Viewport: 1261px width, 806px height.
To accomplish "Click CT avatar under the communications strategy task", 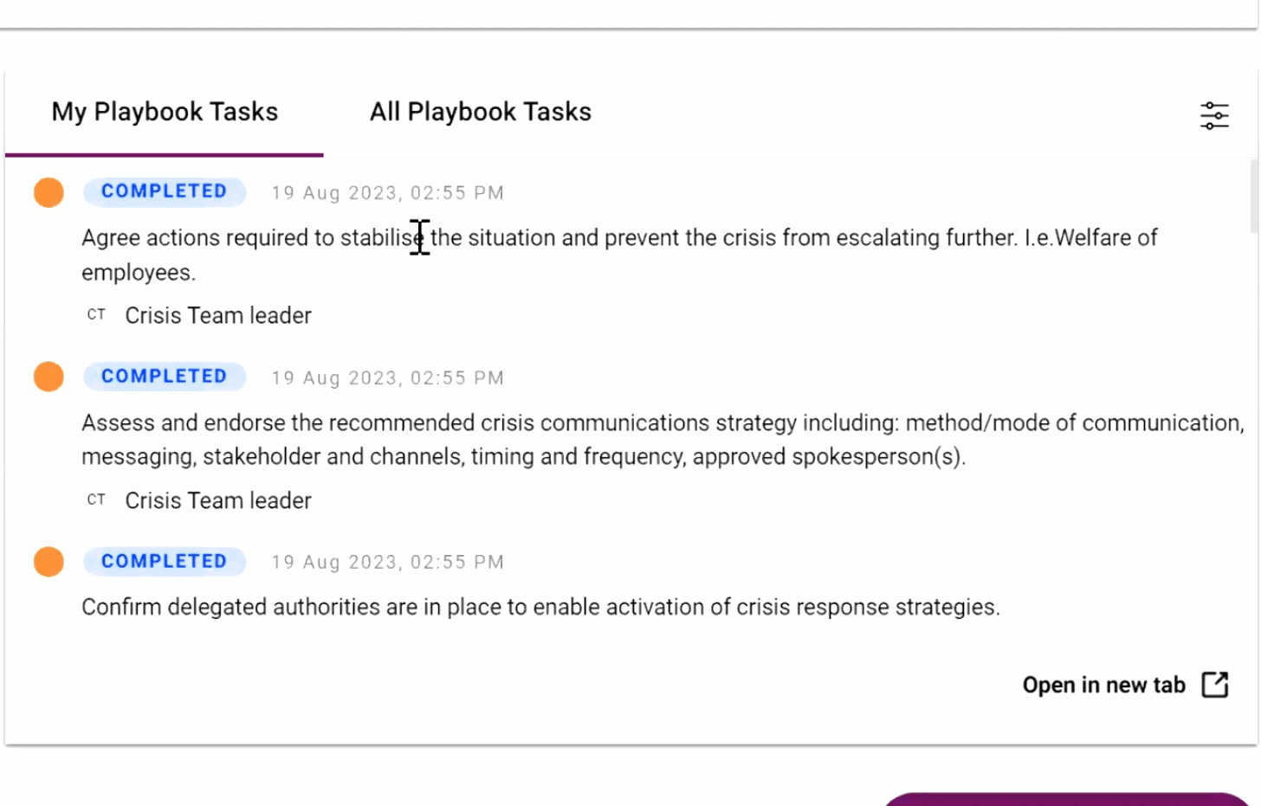I will [x=96, y=500].
